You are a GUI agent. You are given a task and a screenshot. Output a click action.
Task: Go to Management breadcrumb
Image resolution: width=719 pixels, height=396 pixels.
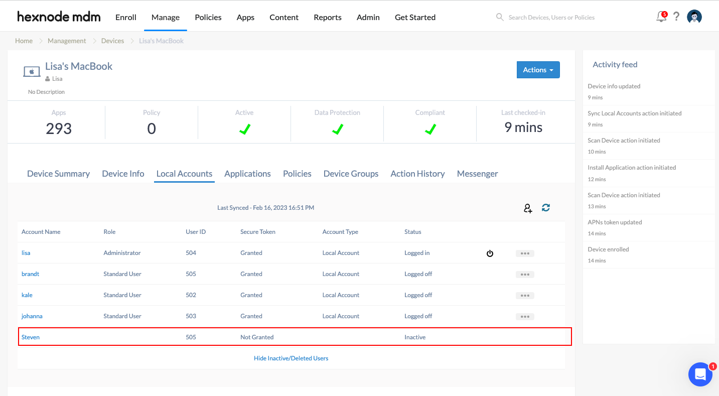tap(67, 41)
